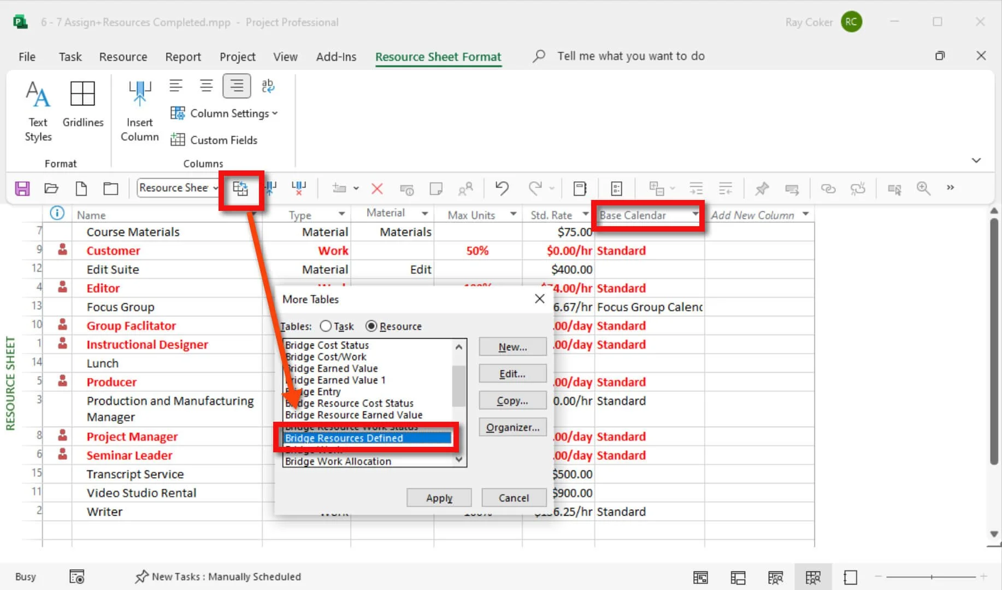Open Gridlines formatting

click(82, 104)
